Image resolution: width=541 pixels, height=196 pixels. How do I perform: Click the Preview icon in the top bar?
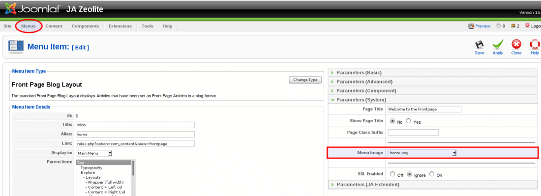coord(471,26)
